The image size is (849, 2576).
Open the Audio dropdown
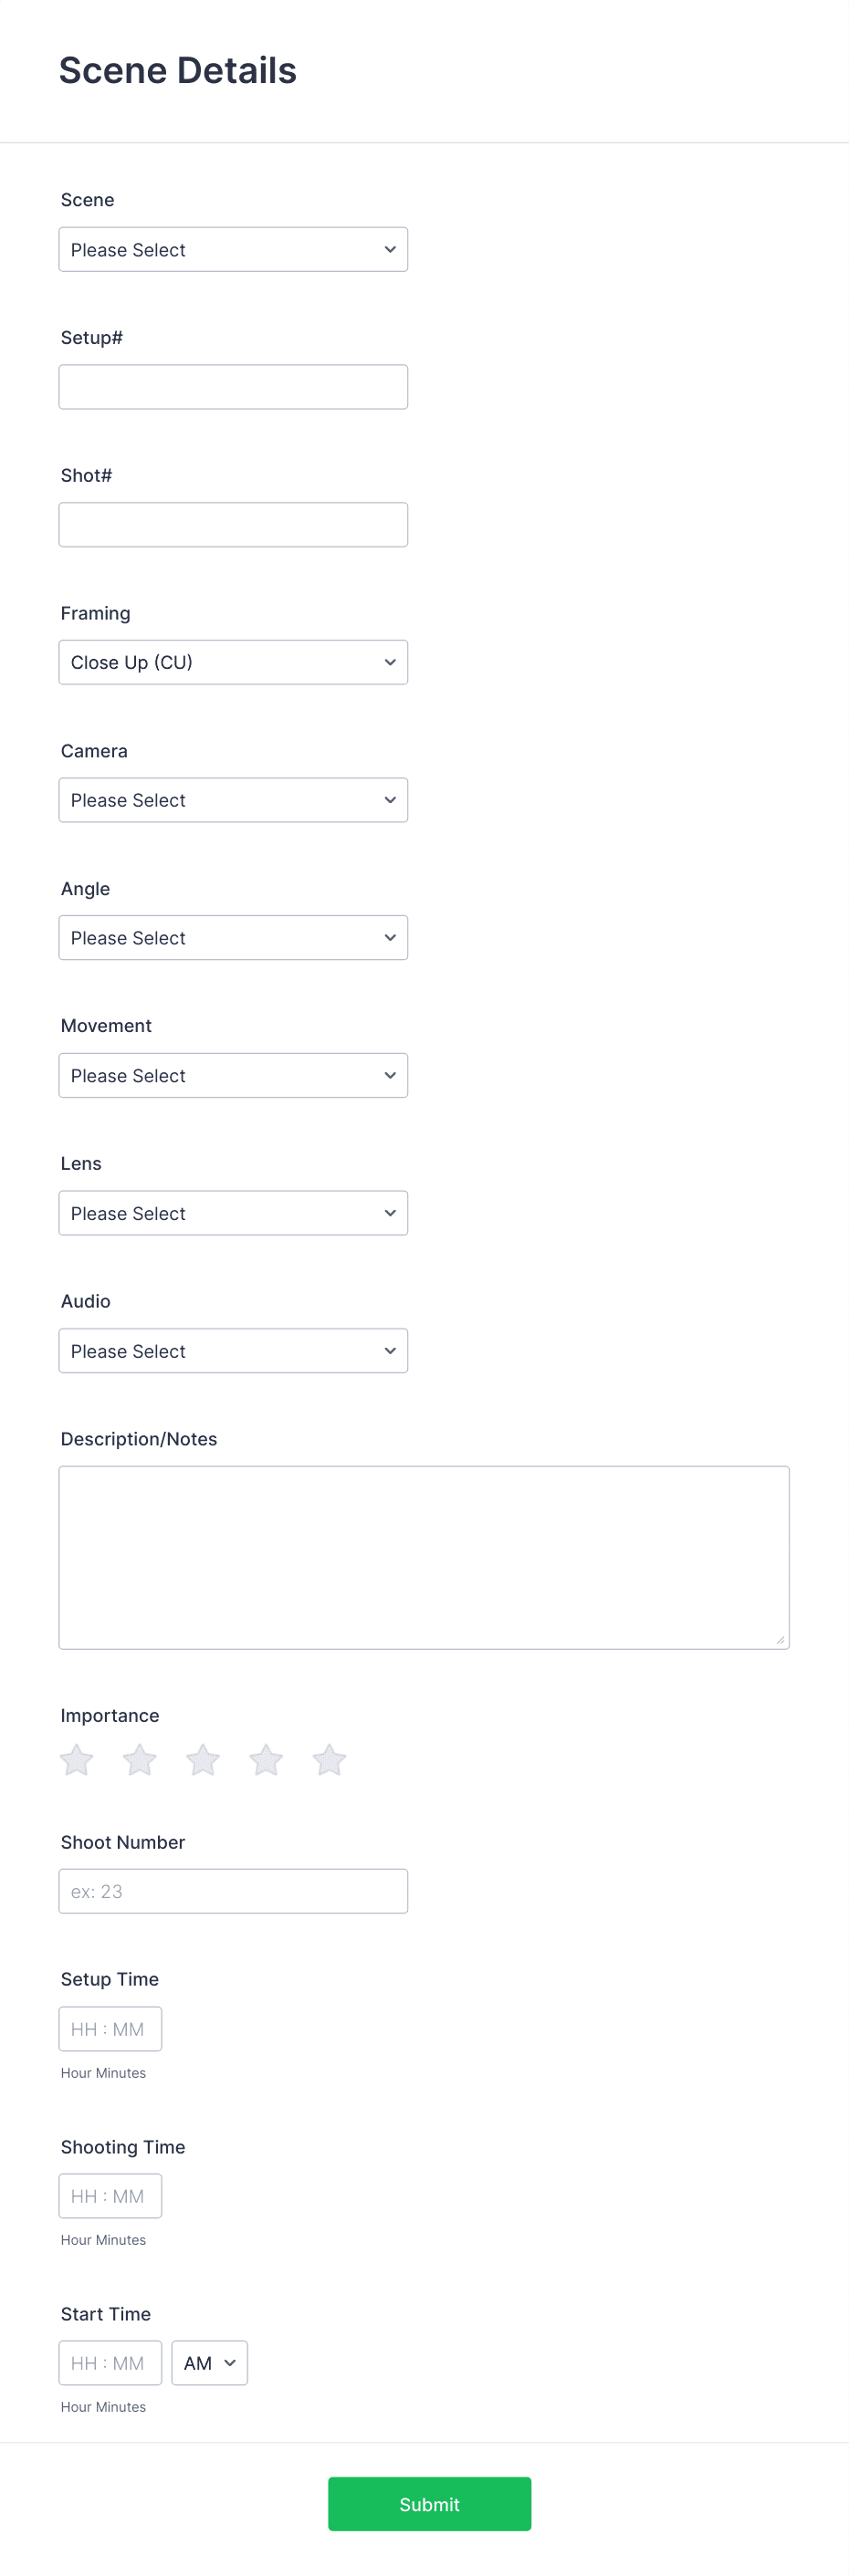233,1350
